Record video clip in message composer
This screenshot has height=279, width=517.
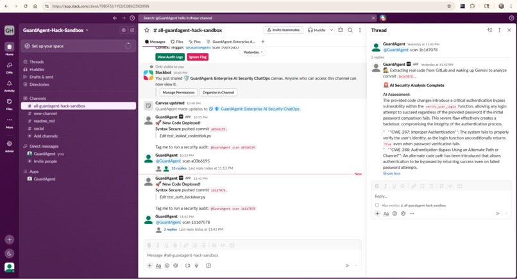[187, 266]
